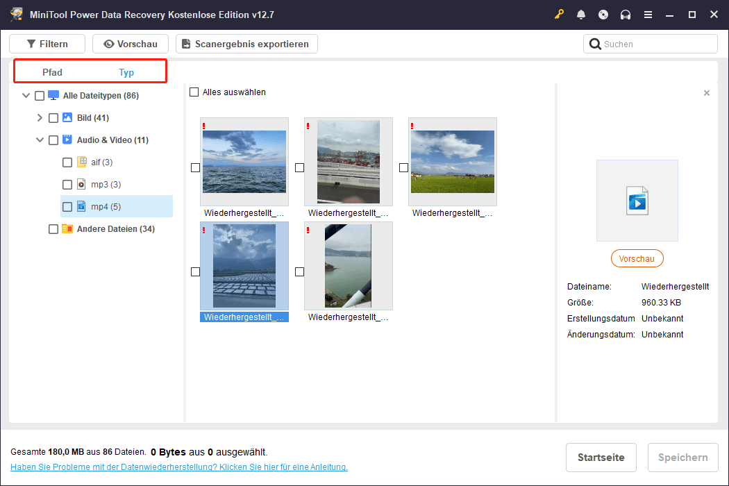Open support using the headset icon
This screenshot has height=486, width=729.
click(626, 14)
